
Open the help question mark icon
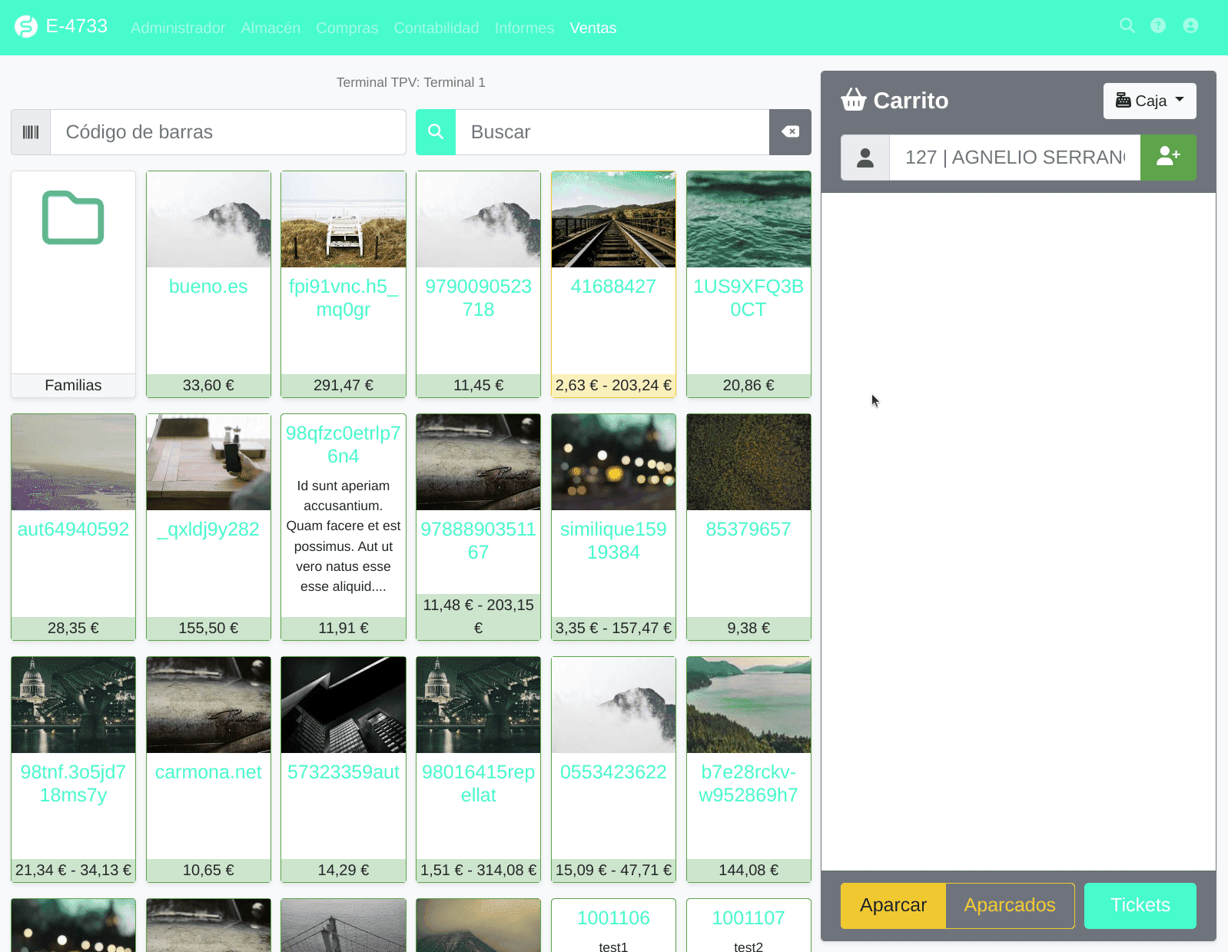(1158, 25)
